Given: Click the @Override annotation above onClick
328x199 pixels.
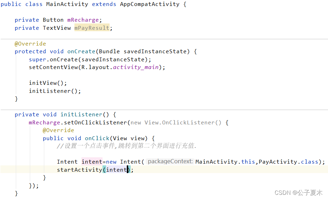Looking at the screenshot, I should pos(58,130).
